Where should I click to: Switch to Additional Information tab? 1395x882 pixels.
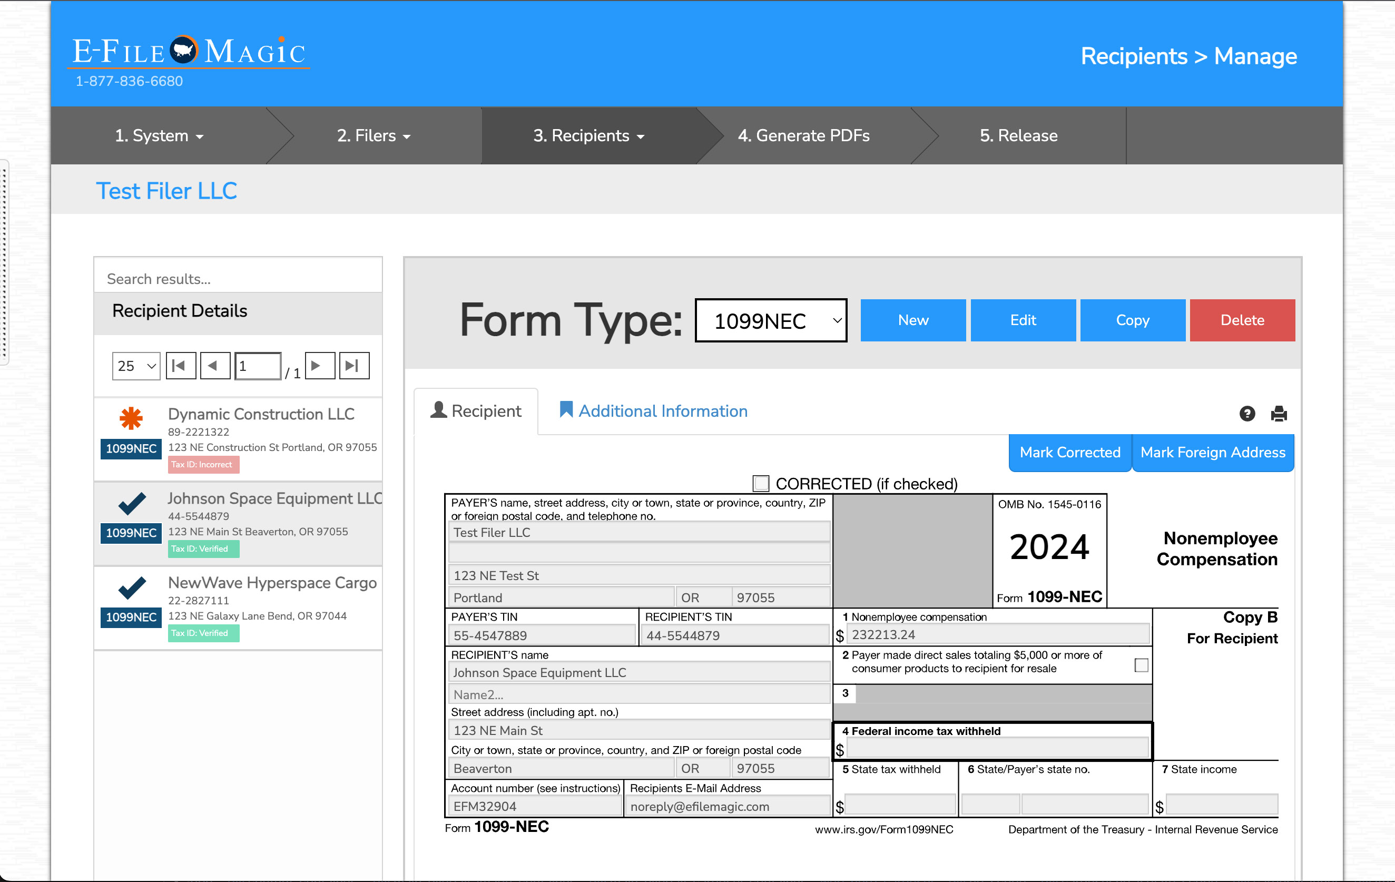click(653, 411)
